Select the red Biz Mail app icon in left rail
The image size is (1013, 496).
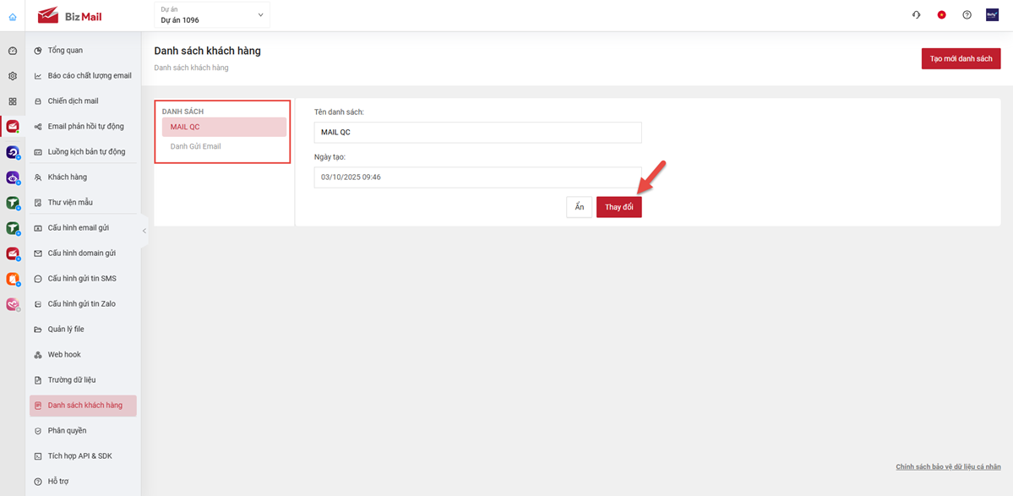(x=13, y=127)
